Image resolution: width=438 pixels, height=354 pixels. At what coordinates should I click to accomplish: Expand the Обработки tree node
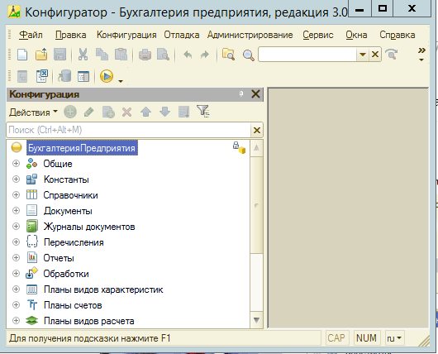[17, 273]
